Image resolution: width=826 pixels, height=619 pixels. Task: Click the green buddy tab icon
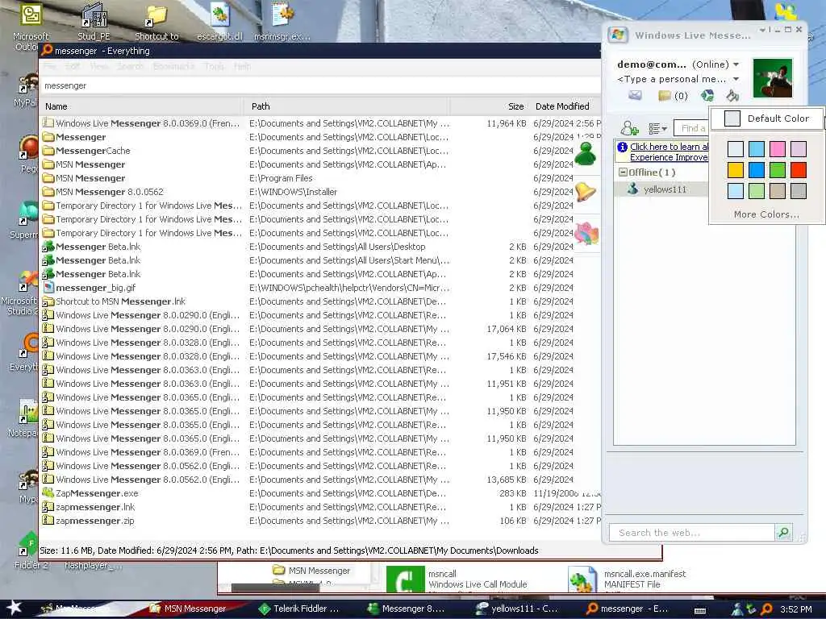click(586, 155)
